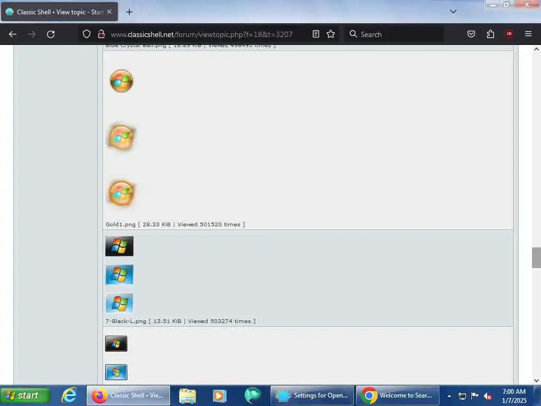Click the small black Windows button image
This screenshot has width=541, height=406.
116,344
